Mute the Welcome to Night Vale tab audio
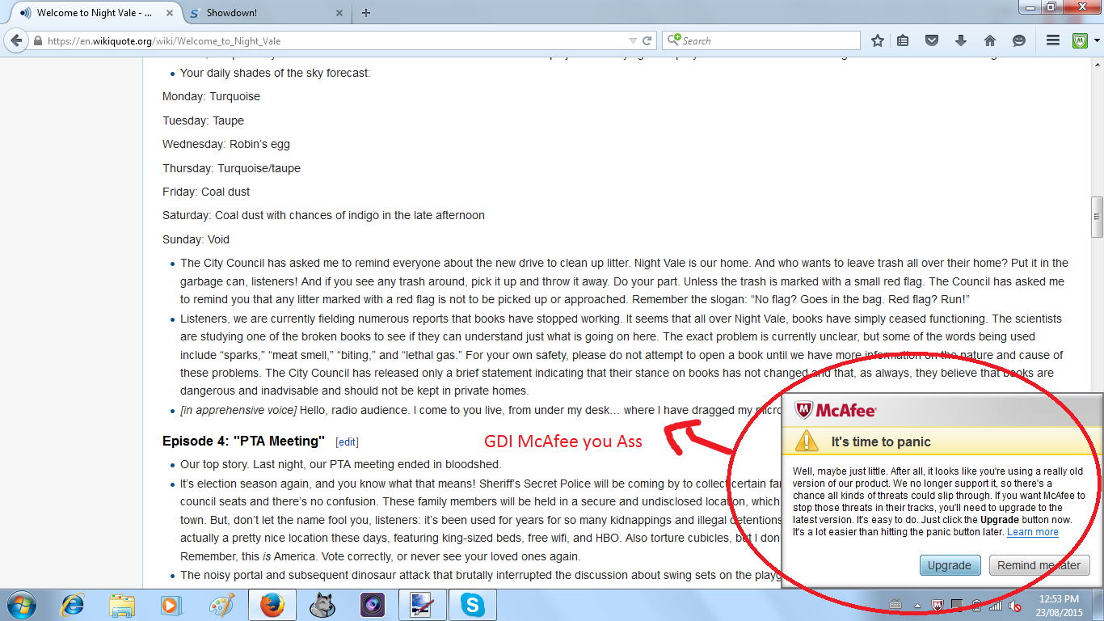The image size is (1104, 621). [x=24, y=13]
